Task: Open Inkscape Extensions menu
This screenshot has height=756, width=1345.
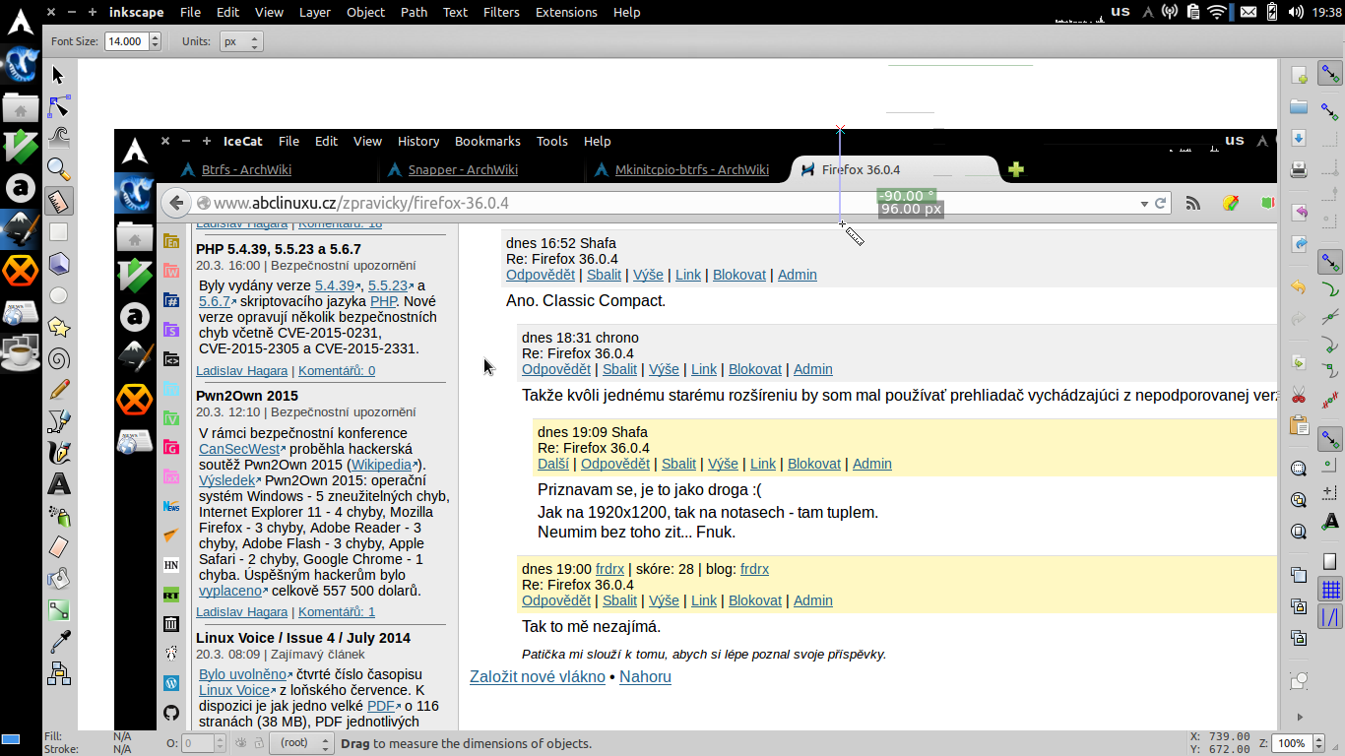Action: (x=566, y=12)
